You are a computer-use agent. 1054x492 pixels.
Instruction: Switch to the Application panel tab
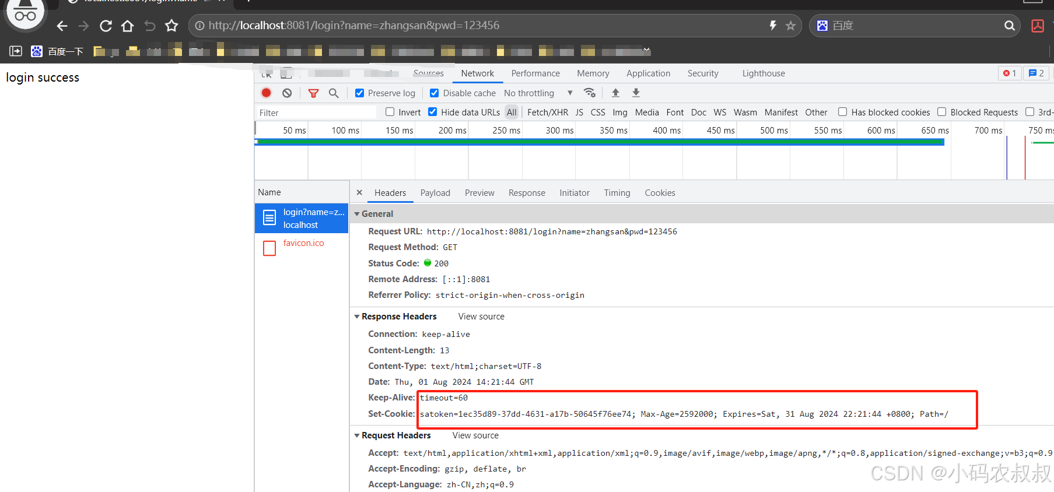point(648,73)
